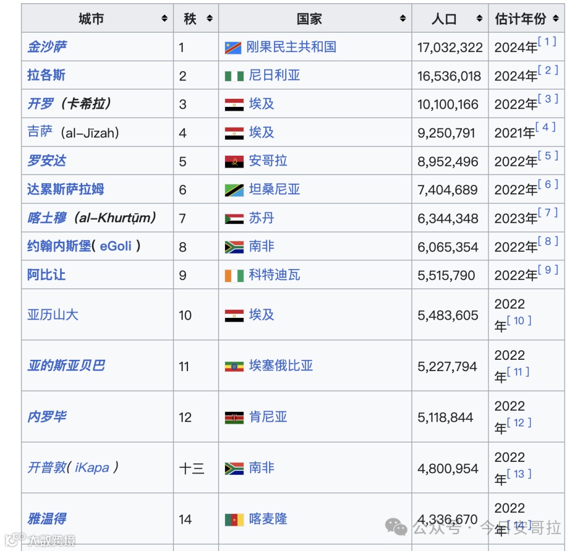580x551 pixels.
Task: Open the 苏丹 country link
Action: [261, 218]
